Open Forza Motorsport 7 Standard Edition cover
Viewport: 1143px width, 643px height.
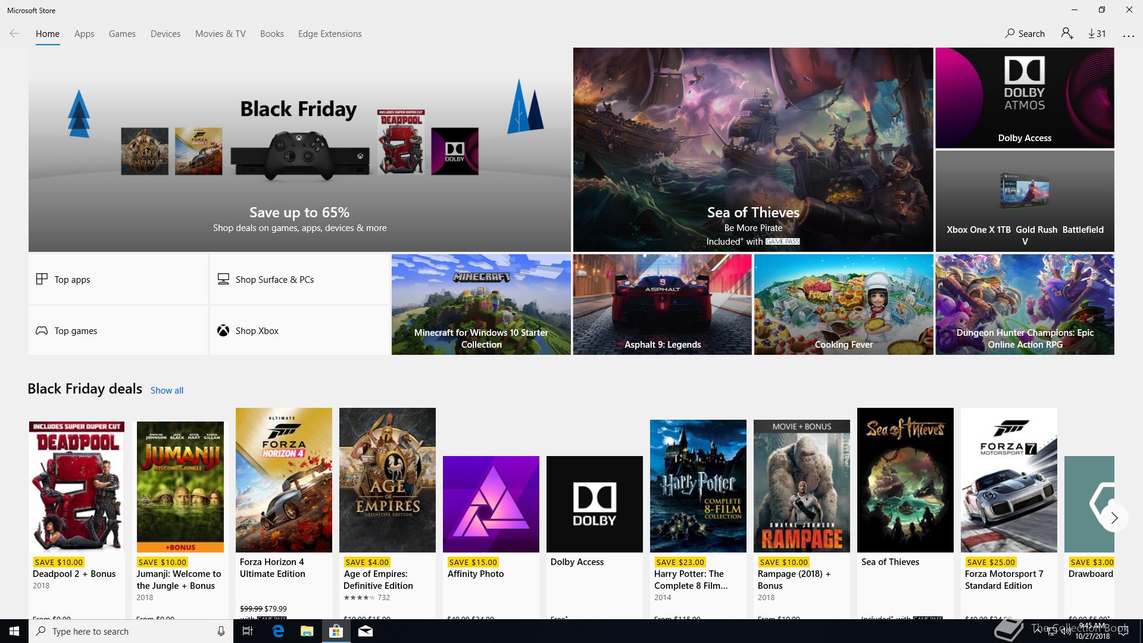tap(1009, 480)
